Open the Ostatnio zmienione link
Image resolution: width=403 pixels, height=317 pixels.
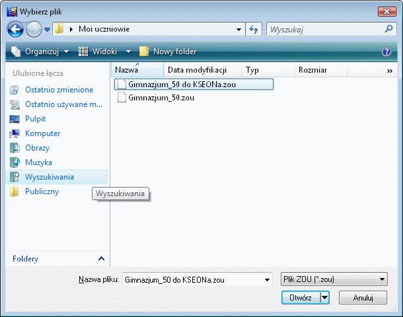coord(59,90)
